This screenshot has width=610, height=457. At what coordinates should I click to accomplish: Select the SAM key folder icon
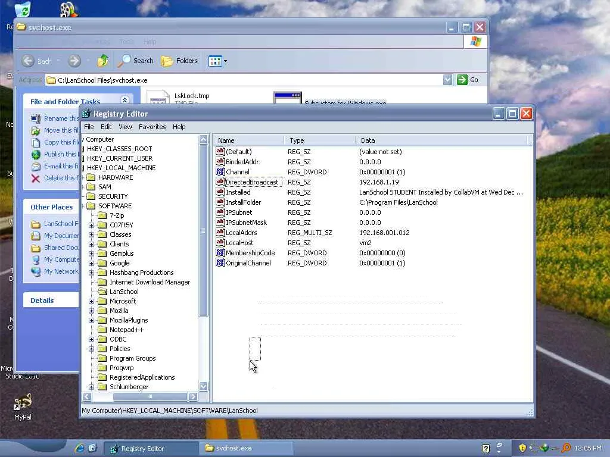[91, 187]
